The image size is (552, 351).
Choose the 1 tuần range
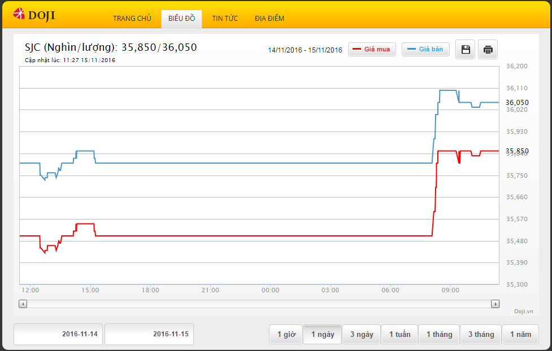(x=399, y=334)
